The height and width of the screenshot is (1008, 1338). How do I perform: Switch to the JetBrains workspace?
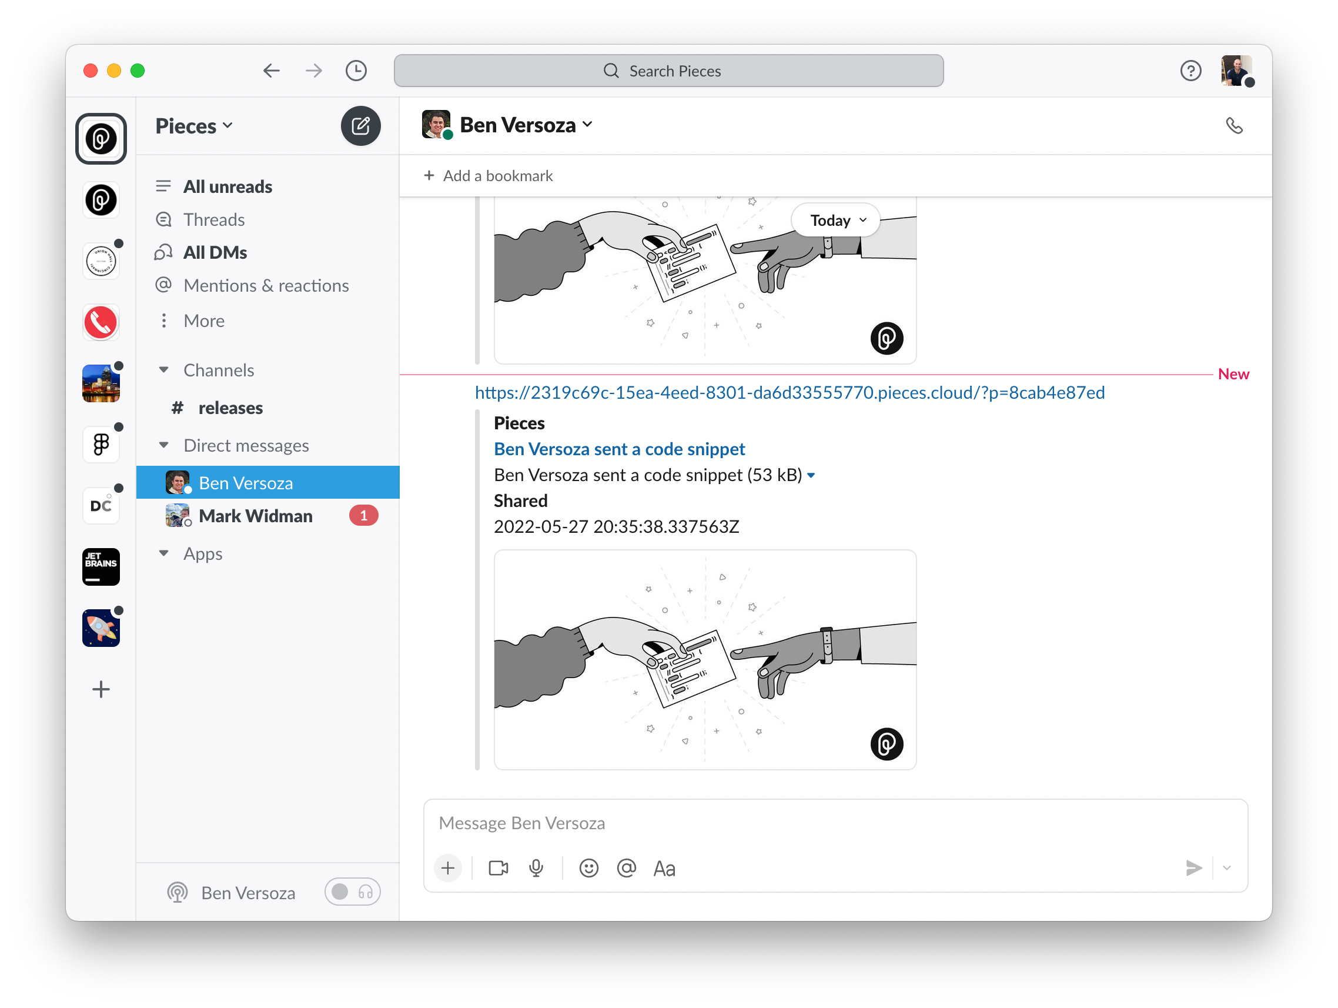pyautogui.click(x=101, y=568)
